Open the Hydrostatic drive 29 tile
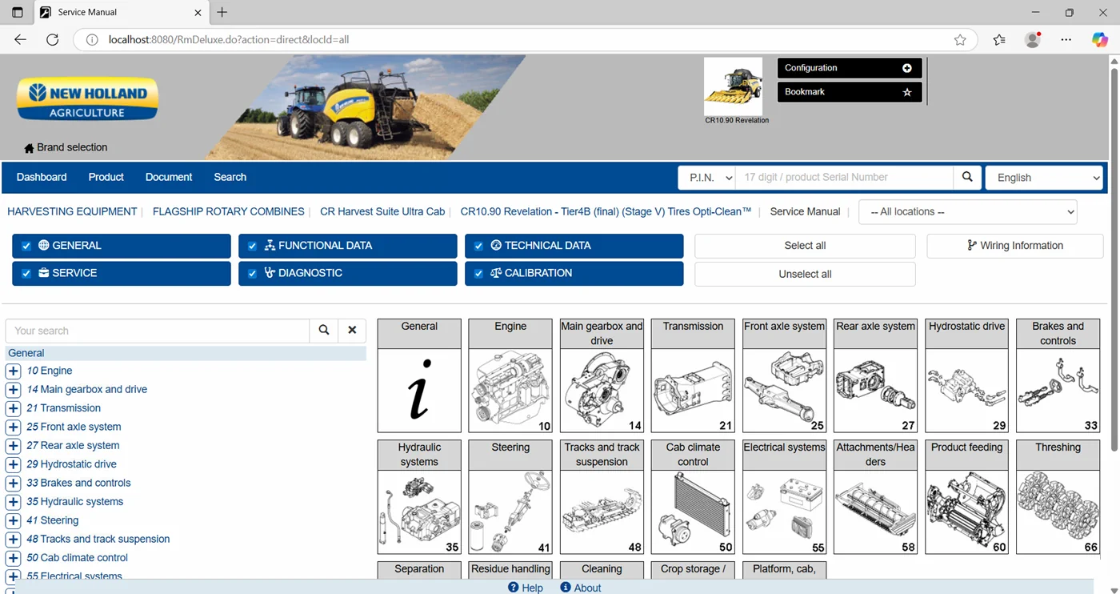Screen dimensions: 1120x594 pyautogui.click(x=966, y=376)
